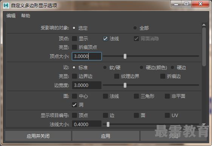Enable the 三角形 checkbox
Image resolution: width=212 pixels, height=146 pixels.
coord(136,96)
